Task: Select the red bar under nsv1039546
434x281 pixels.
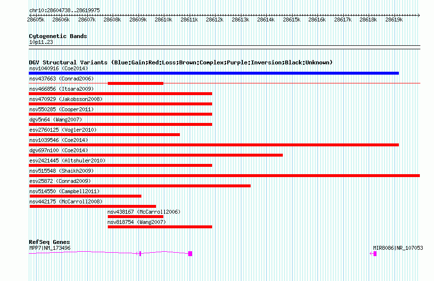Action: 214,145
